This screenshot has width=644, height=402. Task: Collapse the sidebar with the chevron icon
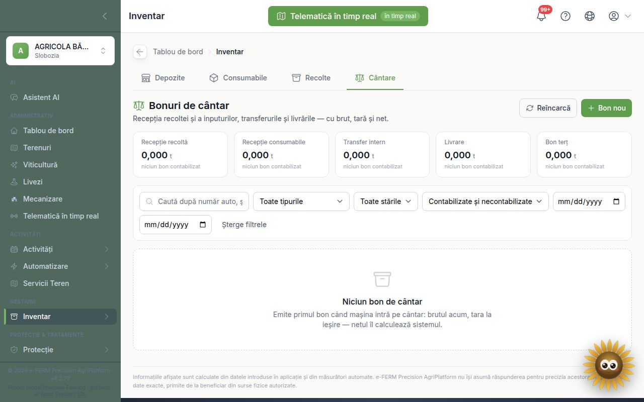point(105,16)
